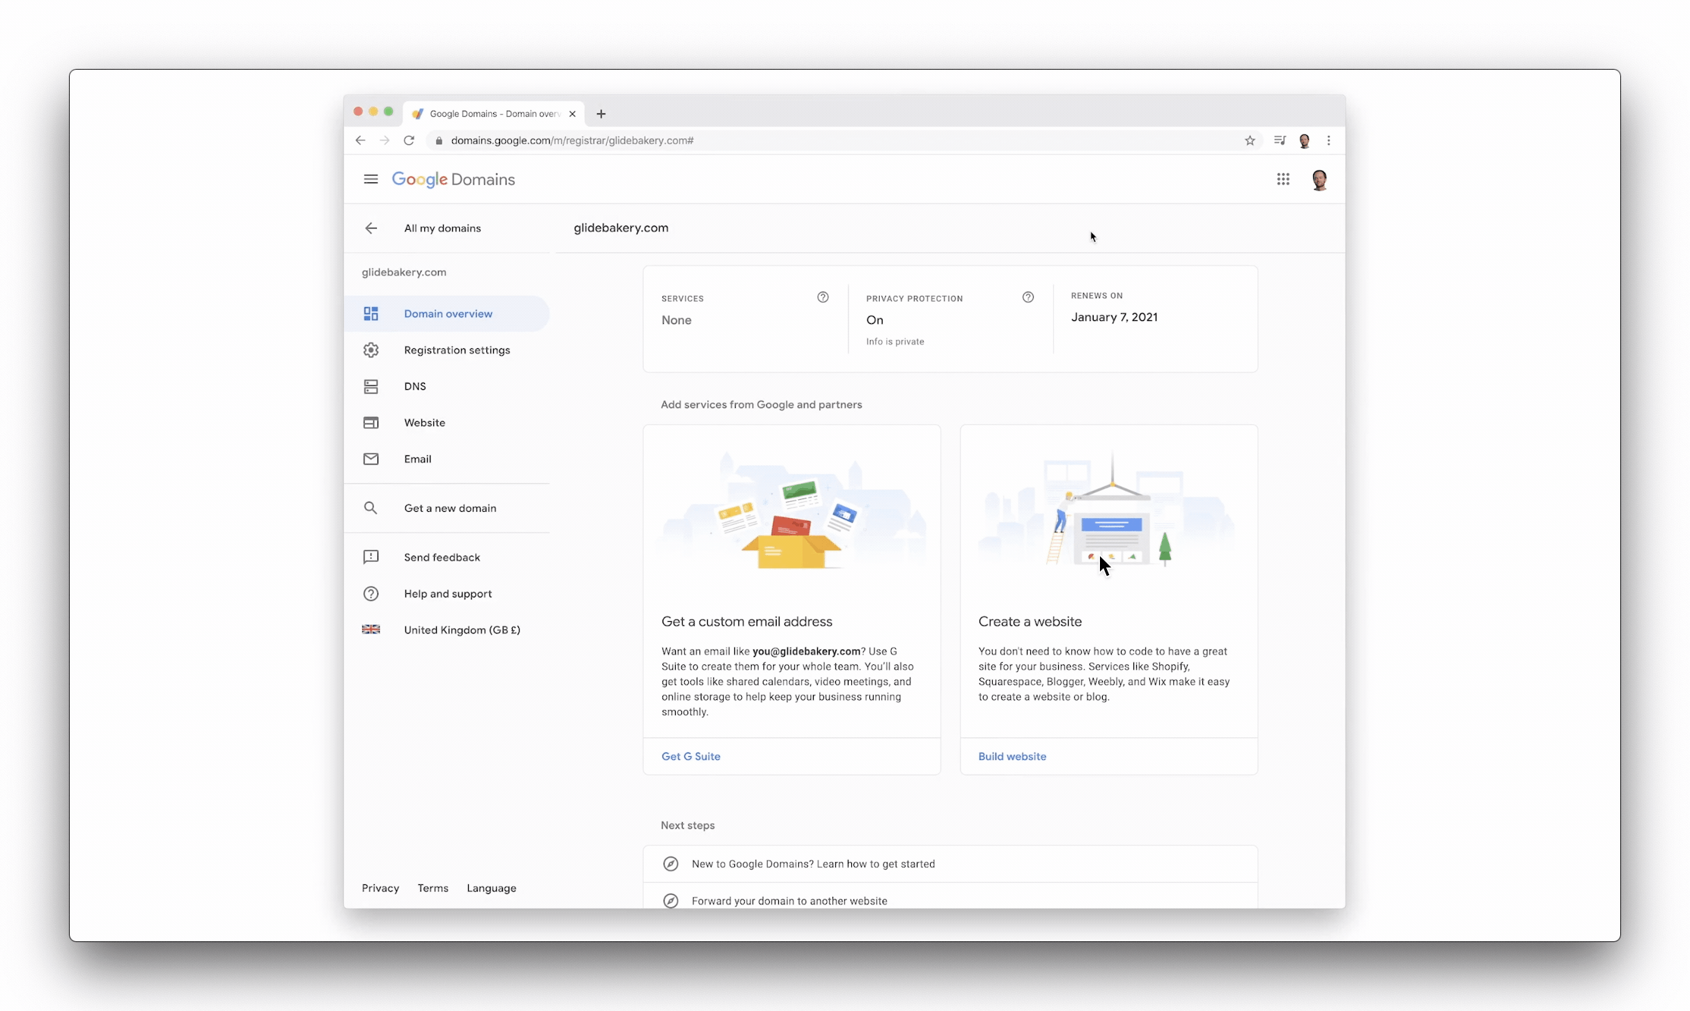The height and width of the screenshot is (1011, 1690).
Task: Open the Email section
Action: (x=418, y=459)
